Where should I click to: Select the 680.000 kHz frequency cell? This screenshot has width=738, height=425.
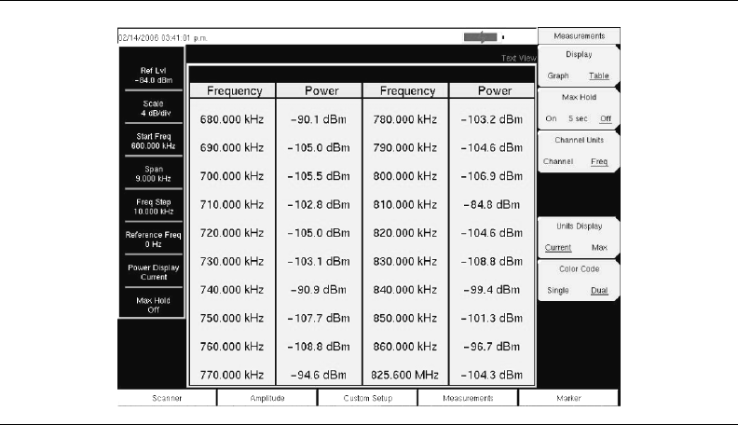pos(232,119)
